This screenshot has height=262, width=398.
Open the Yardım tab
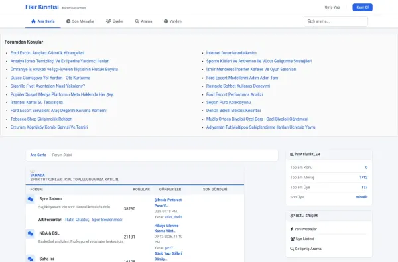[172, 21]
